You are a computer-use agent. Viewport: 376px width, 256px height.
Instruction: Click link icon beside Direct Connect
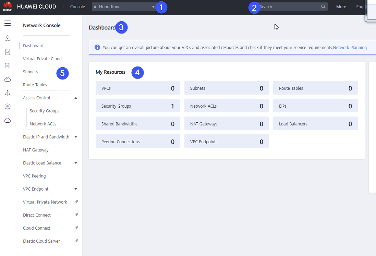[76, 215]
